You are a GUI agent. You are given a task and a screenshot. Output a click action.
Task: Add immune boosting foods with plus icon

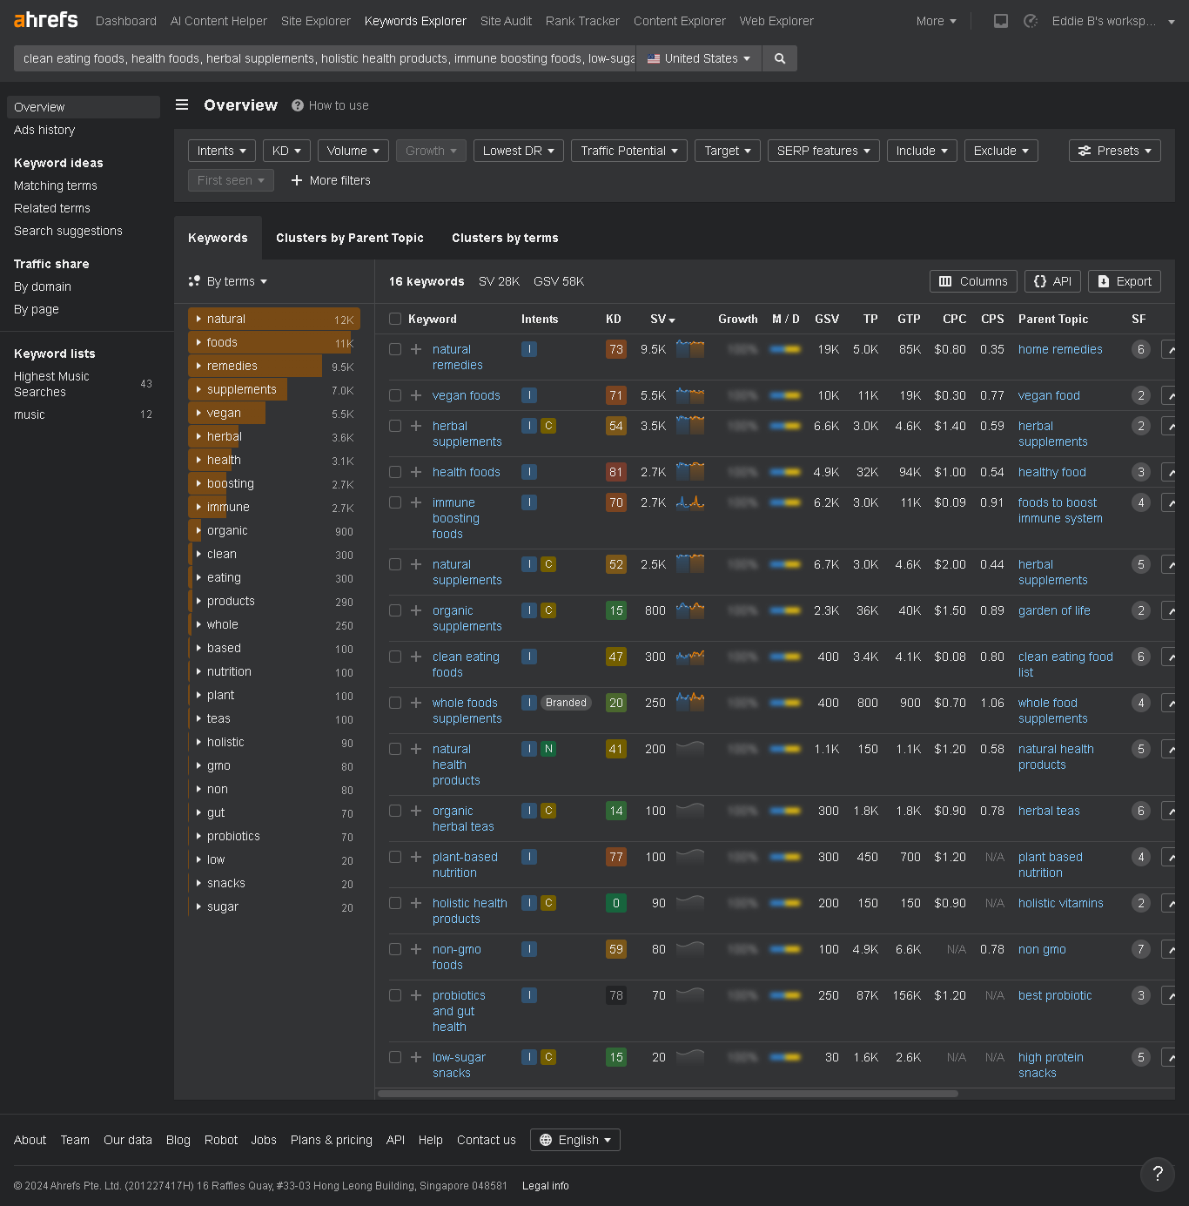click(416, 502)
